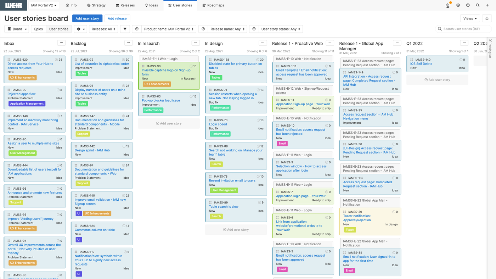
Task: Open the Views dropdown
Action: [x=470, y=18]
